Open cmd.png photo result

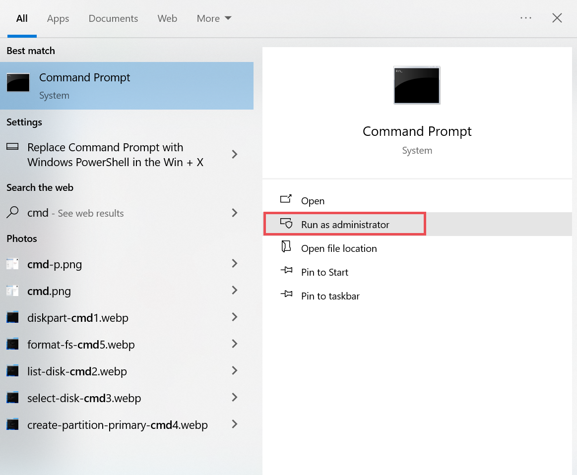coord(127,291)
